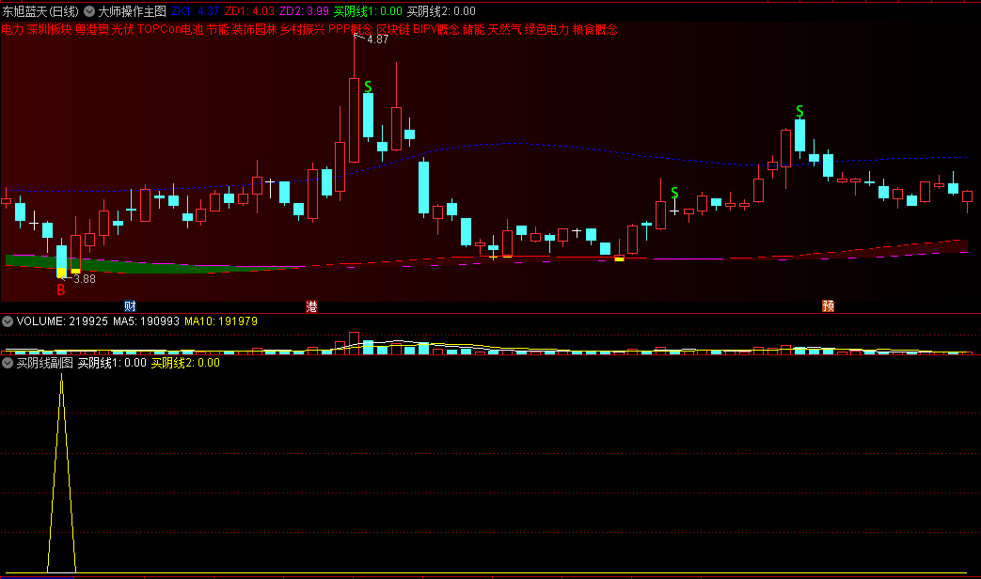Image resolution: width=981 pixels, height=579 pixels.
Task: Click the rightmost green S sell signal
Action: coord(799,111)
